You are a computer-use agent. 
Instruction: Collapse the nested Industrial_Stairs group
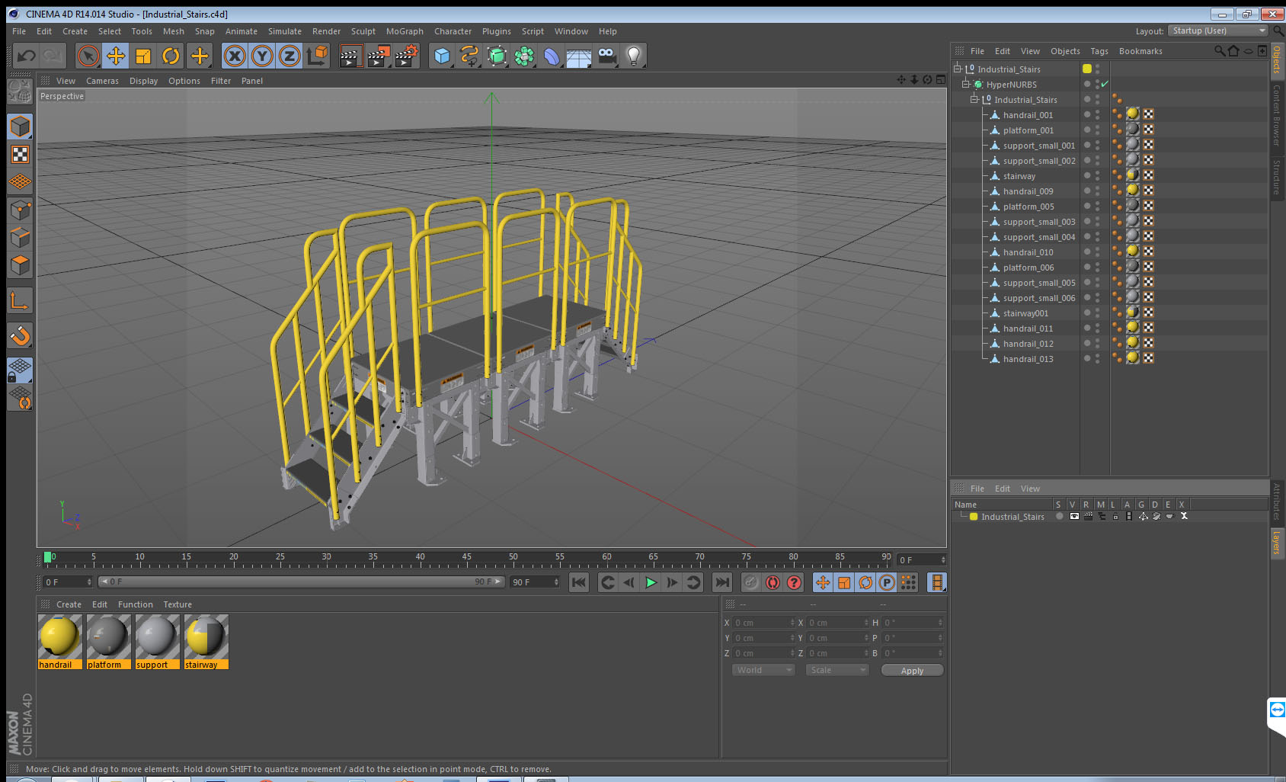(974, 99)
